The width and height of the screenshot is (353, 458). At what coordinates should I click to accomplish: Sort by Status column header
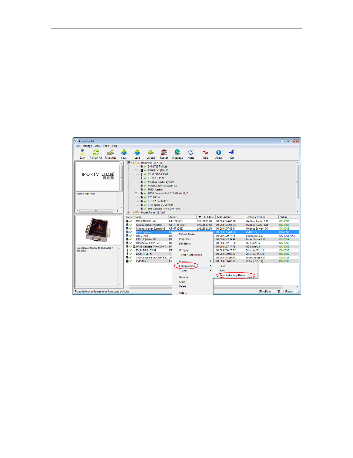coord(289,217)
